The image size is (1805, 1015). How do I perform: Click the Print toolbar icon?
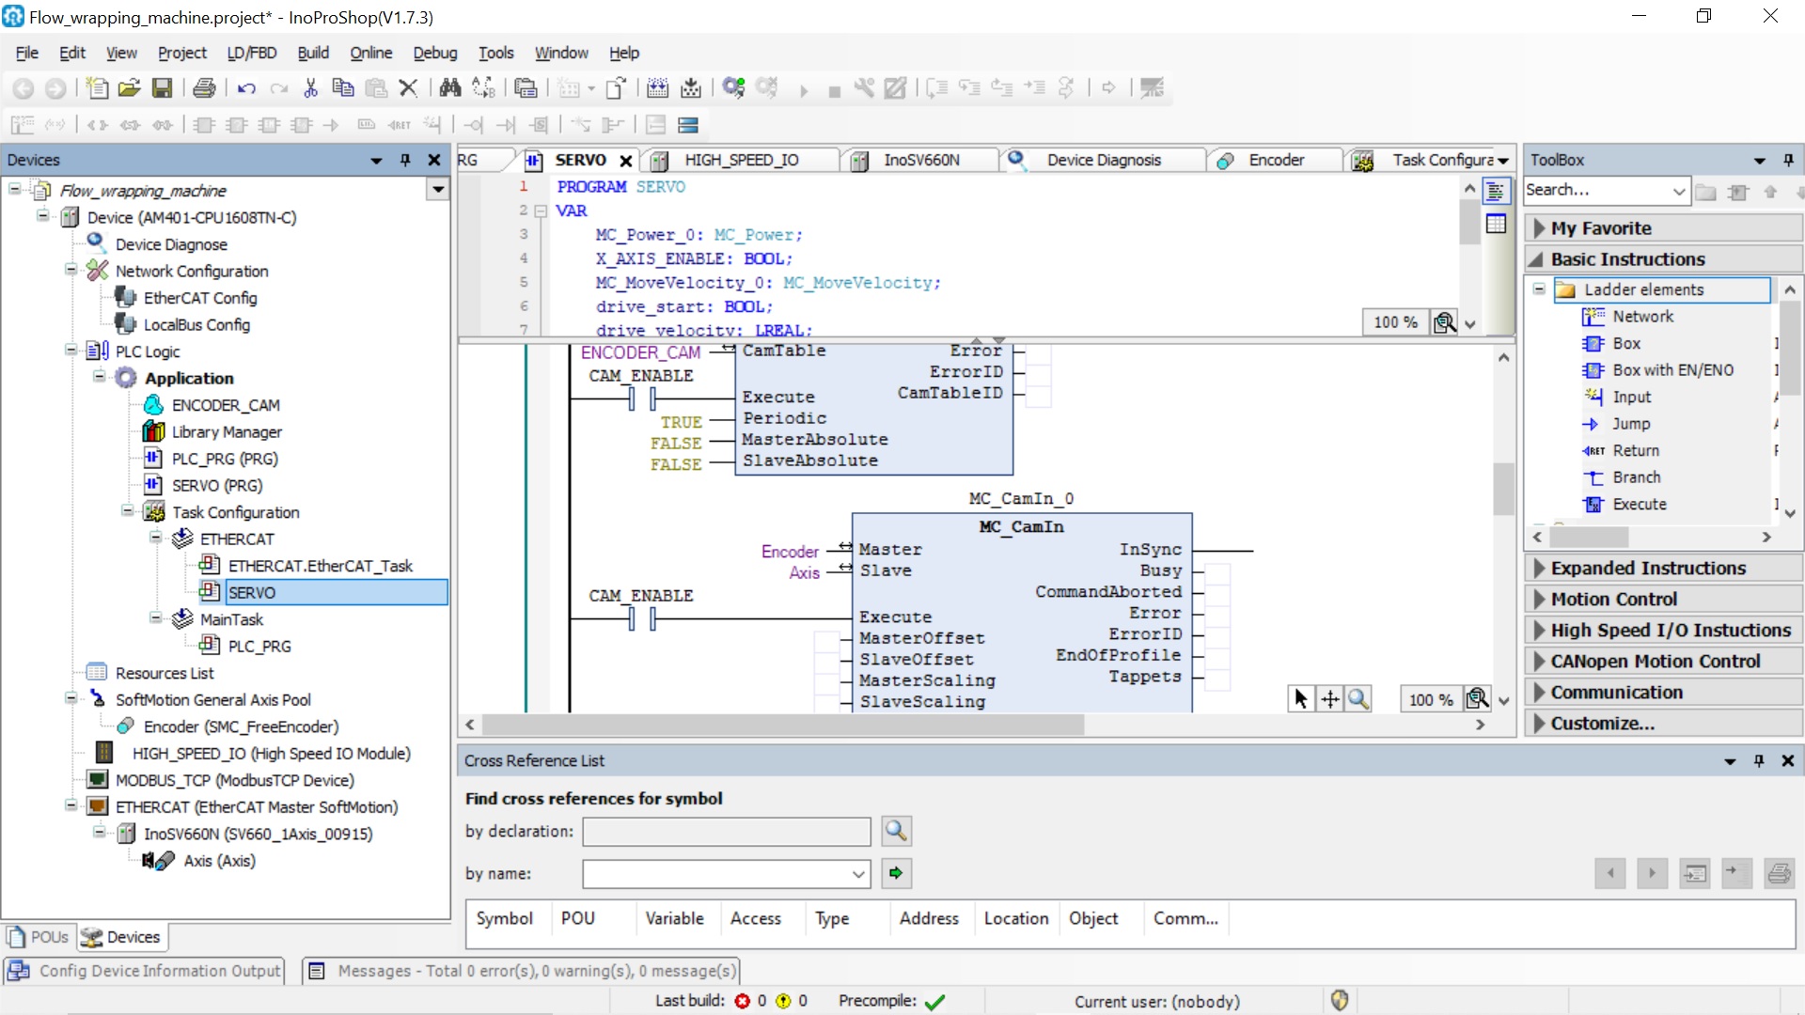(204, 88)
